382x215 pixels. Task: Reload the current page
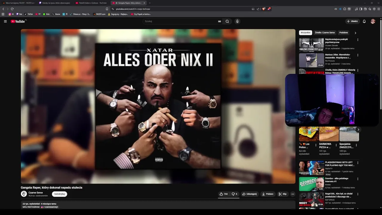tap(12, 9)
